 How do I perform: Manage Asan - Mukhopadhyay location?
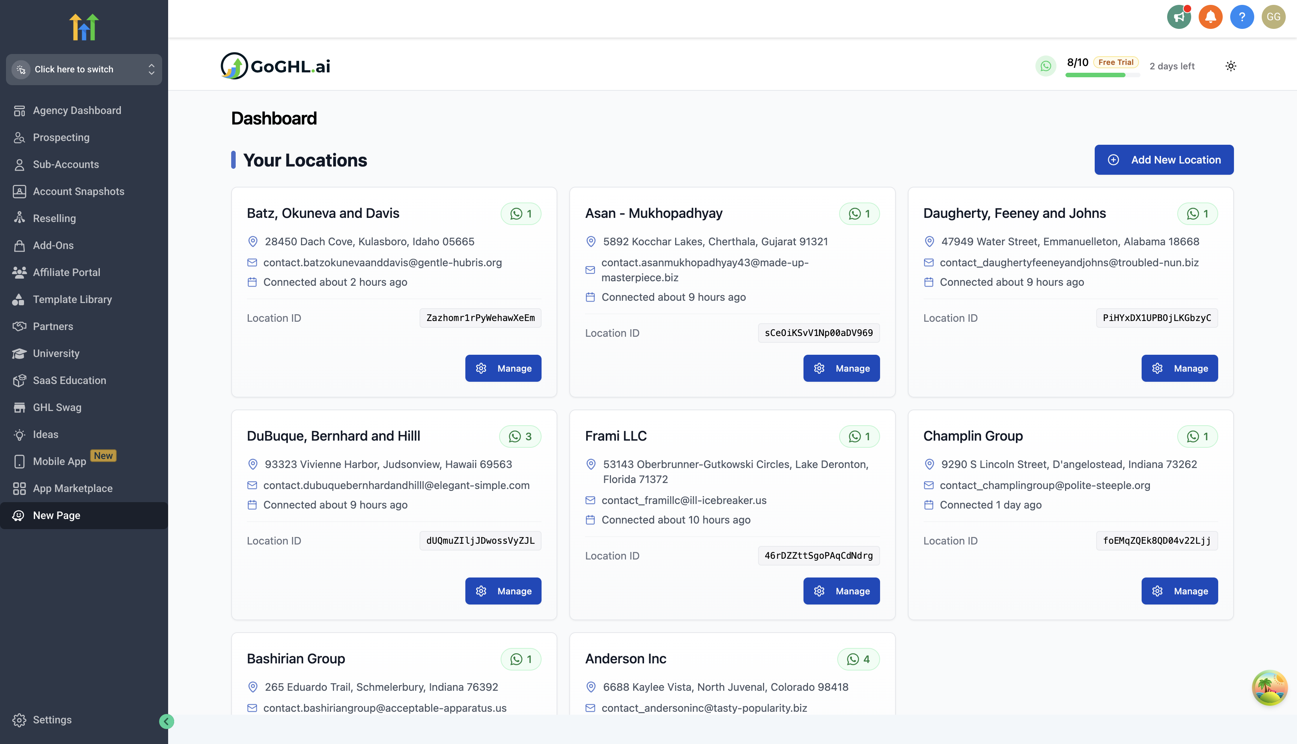(841, 368)
